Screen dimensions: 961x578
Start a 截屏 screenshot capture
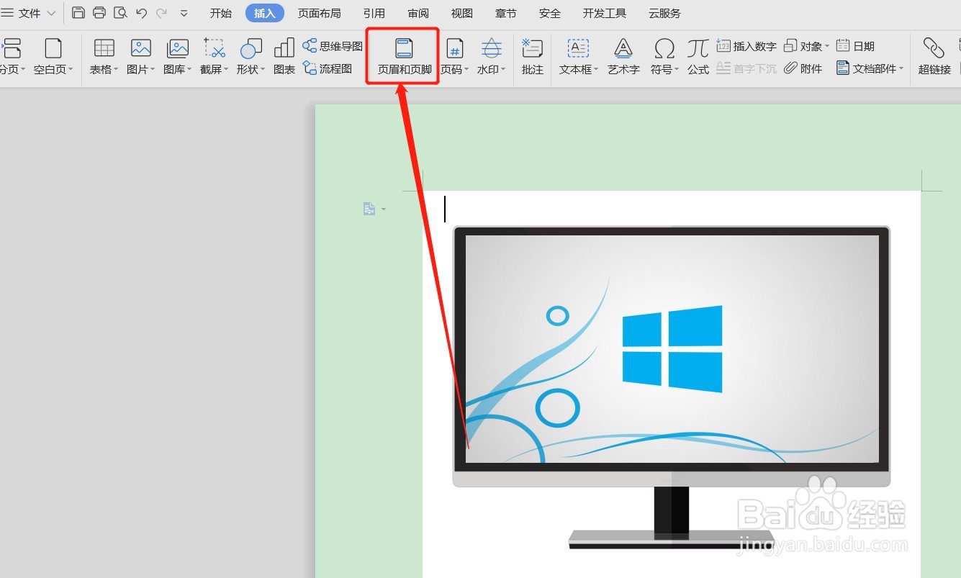(214, 58)
